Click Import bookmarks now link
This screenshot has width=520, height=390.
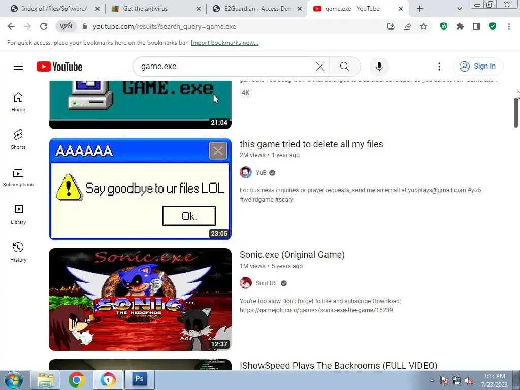pyautogui.click(x=224, y=43)
